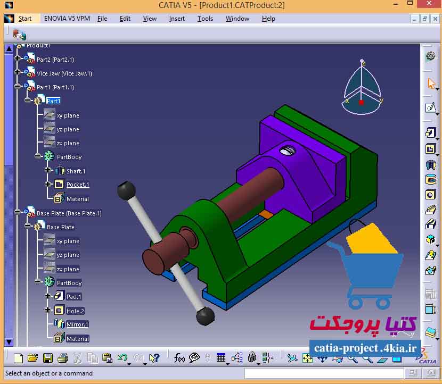Viewport: 442px width, 384px height.
Task: Paste from clipboard icon
Action: pos(107,358)
